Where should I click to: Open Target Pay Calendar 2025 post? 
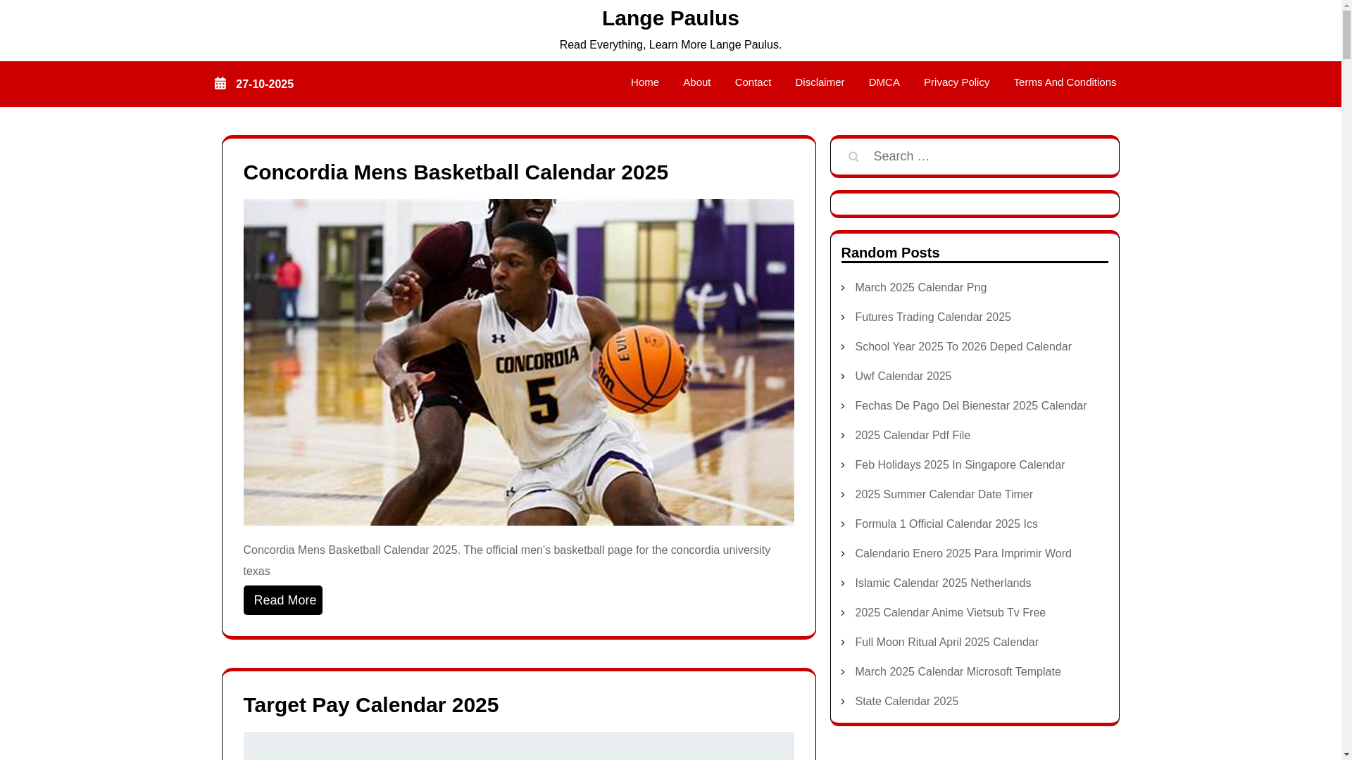371,705
